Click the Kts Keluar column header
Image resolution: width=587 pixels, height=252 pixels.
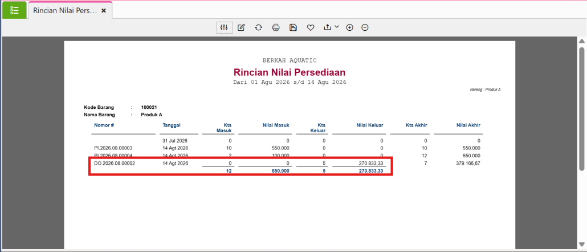(317, 128)
